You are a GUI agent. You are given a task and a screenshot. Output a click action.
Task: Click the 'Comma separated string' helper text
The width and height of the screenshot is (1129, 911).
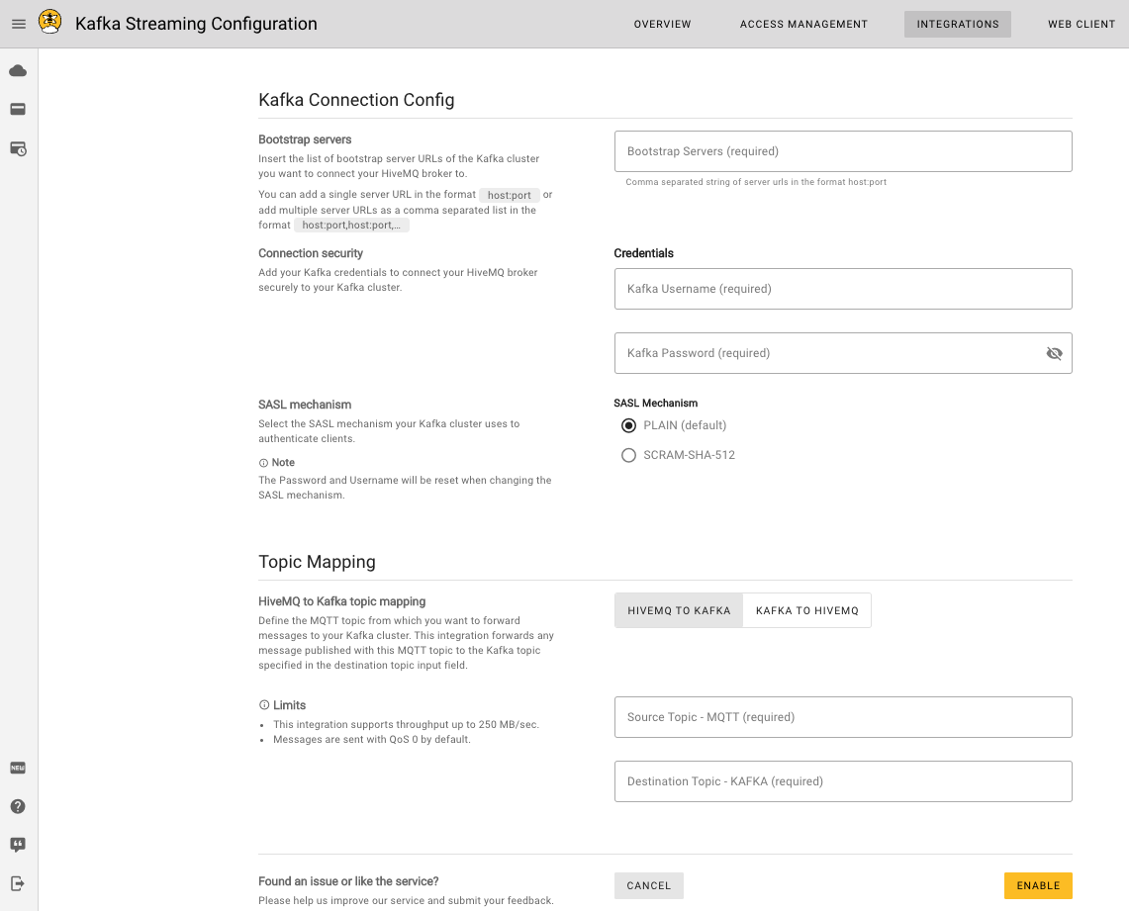pos(756,182)
